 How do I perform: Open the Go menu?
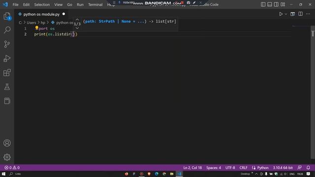(x=69, y=4)
